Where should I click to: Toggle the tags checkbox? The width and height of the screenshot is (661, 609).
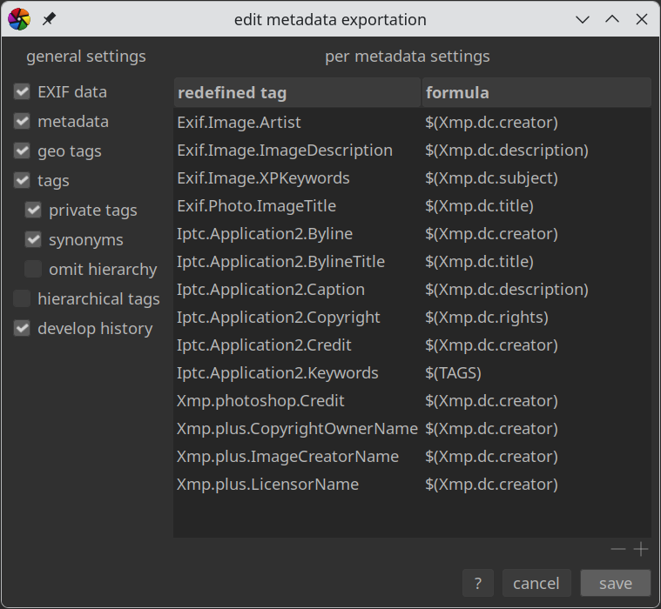click(x=22, y=180)
